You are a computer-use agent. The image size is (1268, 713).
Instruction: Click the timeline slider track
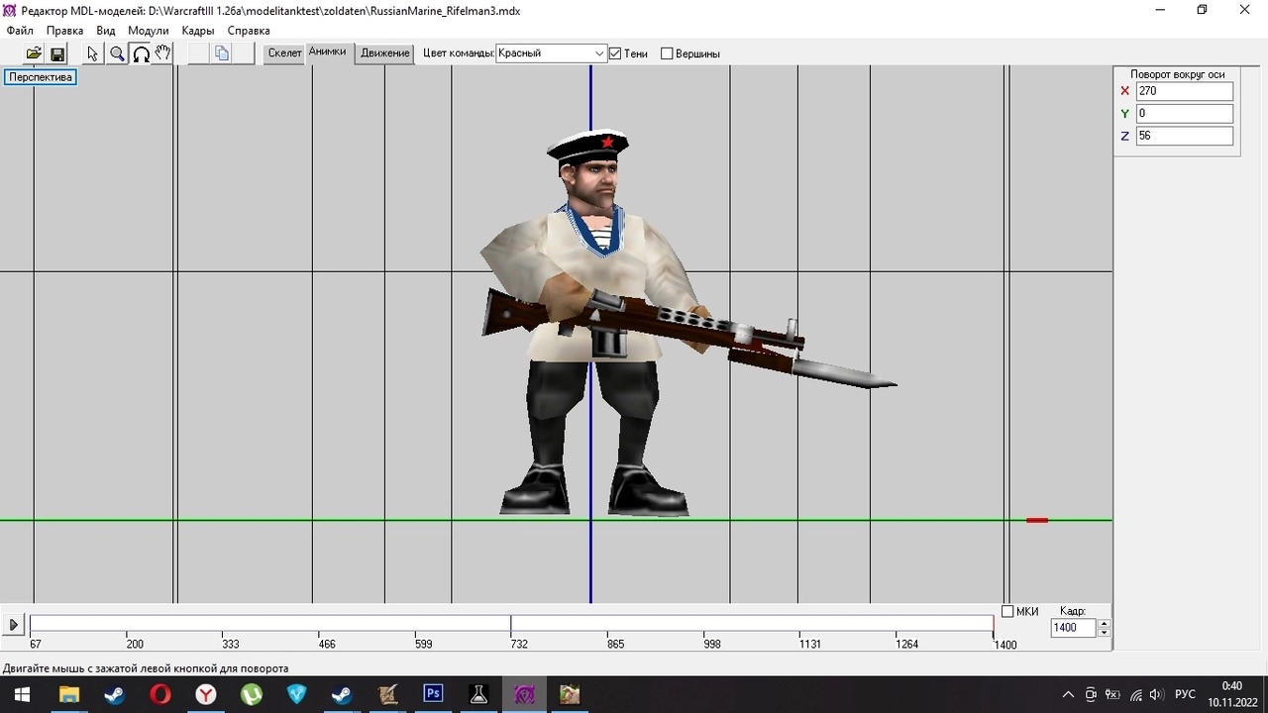point(511,624)
